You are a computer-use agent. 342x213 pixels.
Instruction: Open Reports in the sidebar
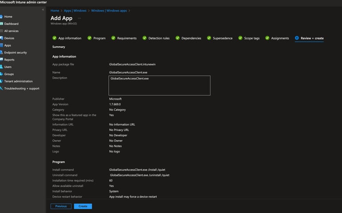click(9, 60)
